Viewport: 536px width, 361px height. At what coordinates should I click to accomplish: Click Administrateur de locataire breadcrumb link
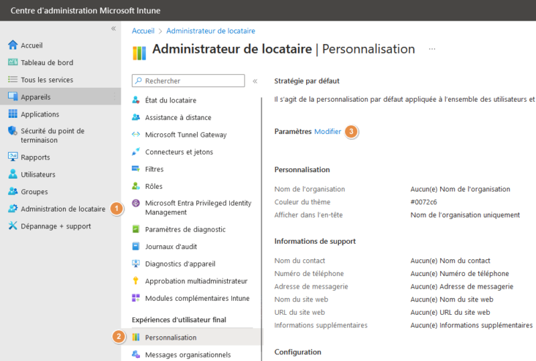click(x=210, y=31)
